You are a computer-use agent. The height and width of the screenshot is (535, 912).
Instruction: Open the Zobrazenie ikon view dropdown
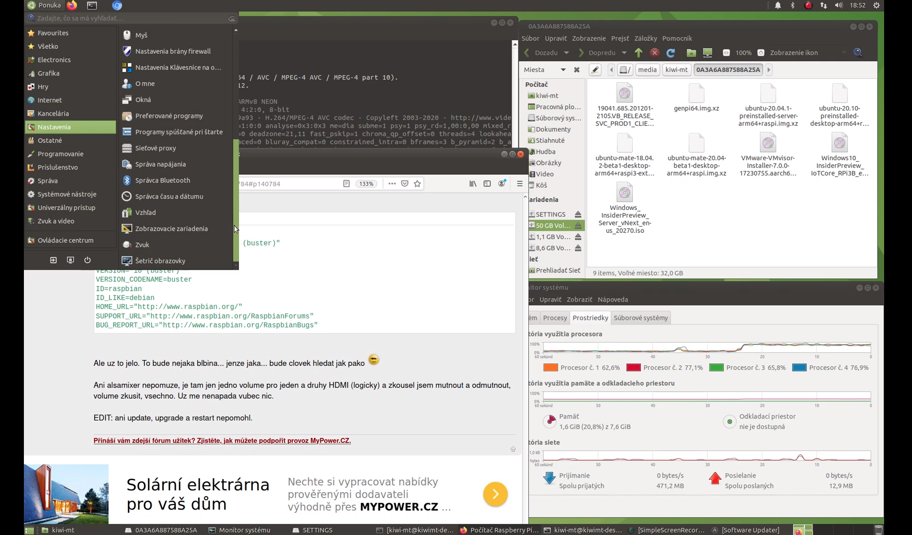pos(808,53)
